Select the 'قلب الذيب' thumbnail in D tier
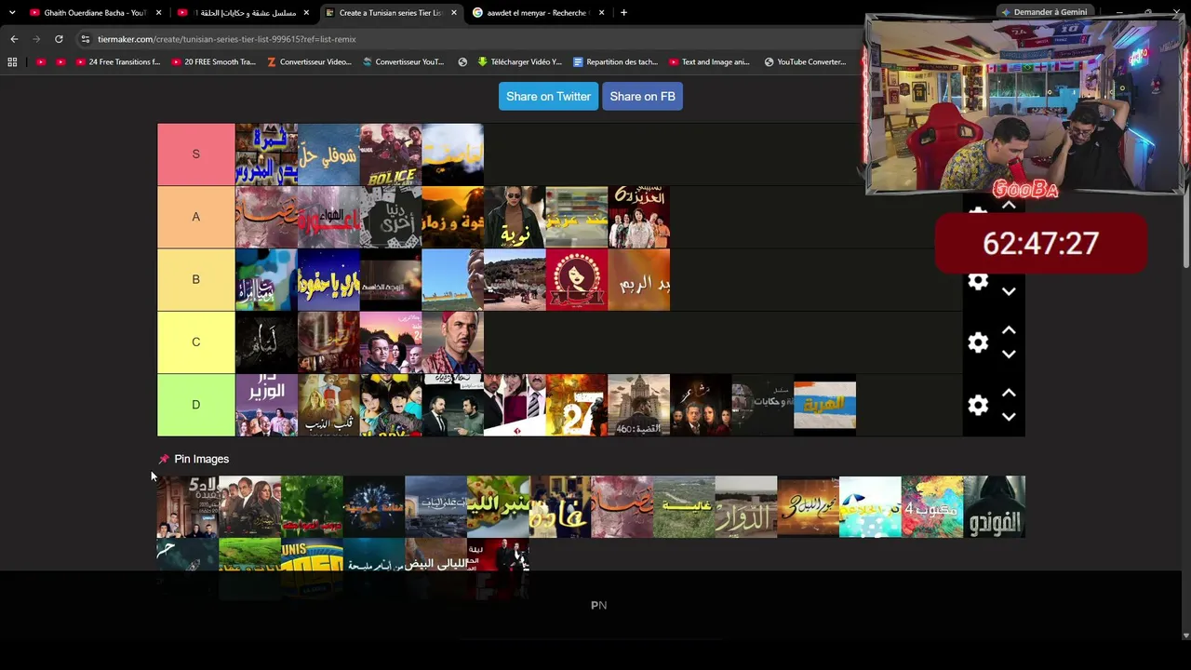 328,405
